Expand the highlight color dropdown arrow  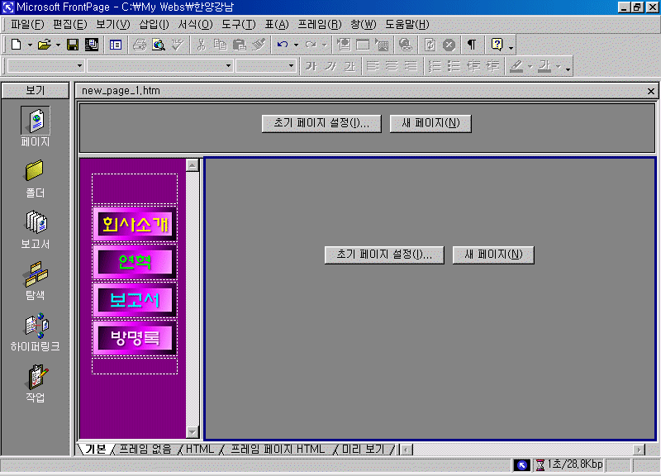click(x=530, y=66)
